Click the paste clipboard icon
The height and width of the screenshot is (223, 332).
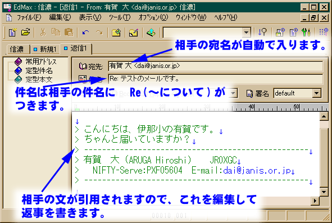[69, 33]
